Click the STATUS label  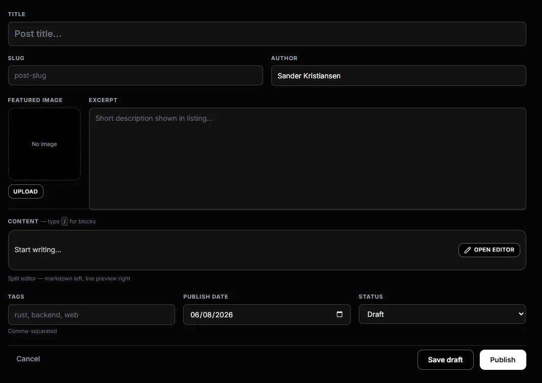pos(371,297)
